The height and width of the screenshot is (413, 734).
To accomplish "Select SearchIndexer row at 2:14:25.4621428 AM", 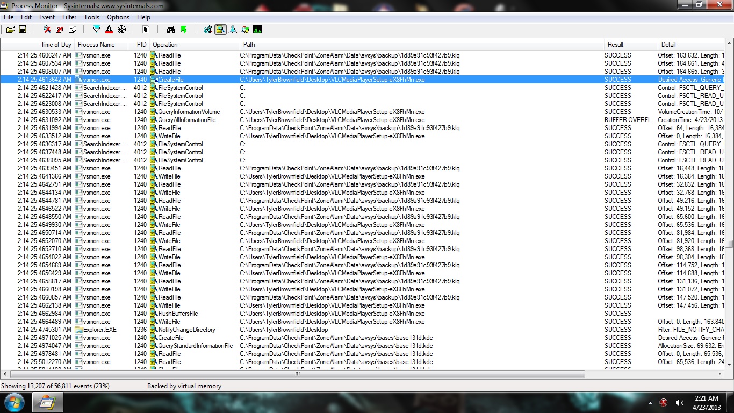I will pyautogui.click(x=363, y=88).
